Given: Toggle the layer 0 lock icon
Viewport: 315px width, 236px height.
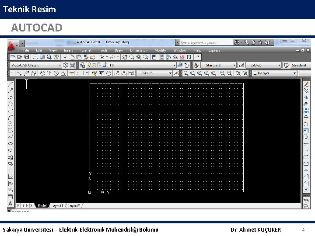Looking at the screenshot, I should coord(105,65).
